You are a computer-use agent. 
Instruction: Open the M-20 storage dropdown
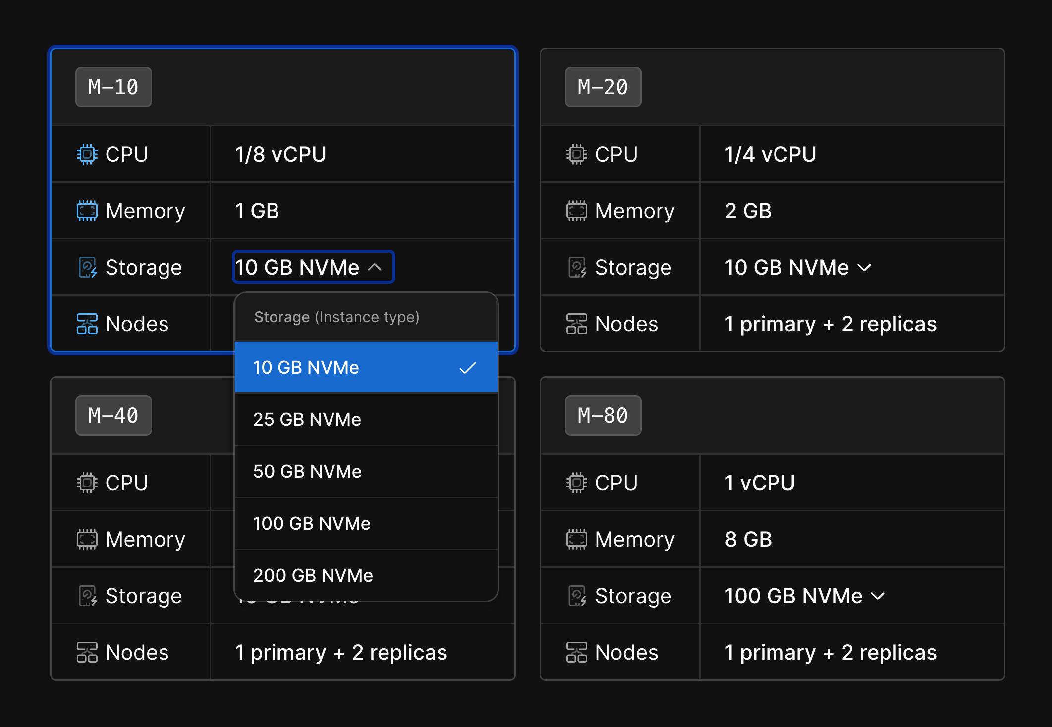pyautogui.click(x=797, y=267)
